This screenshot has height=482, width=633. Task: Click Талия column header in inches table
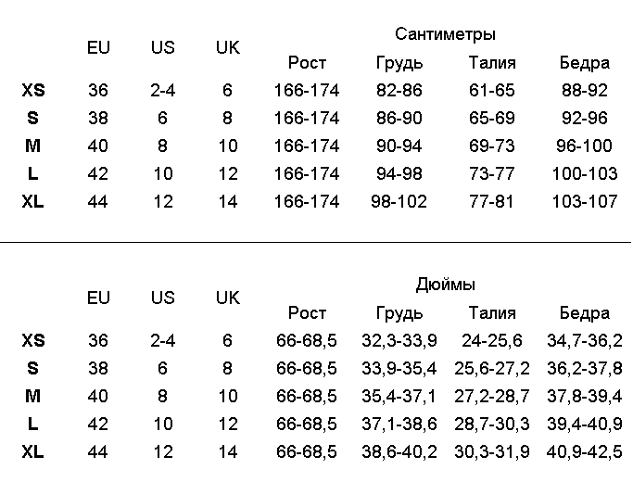(492, 313)
